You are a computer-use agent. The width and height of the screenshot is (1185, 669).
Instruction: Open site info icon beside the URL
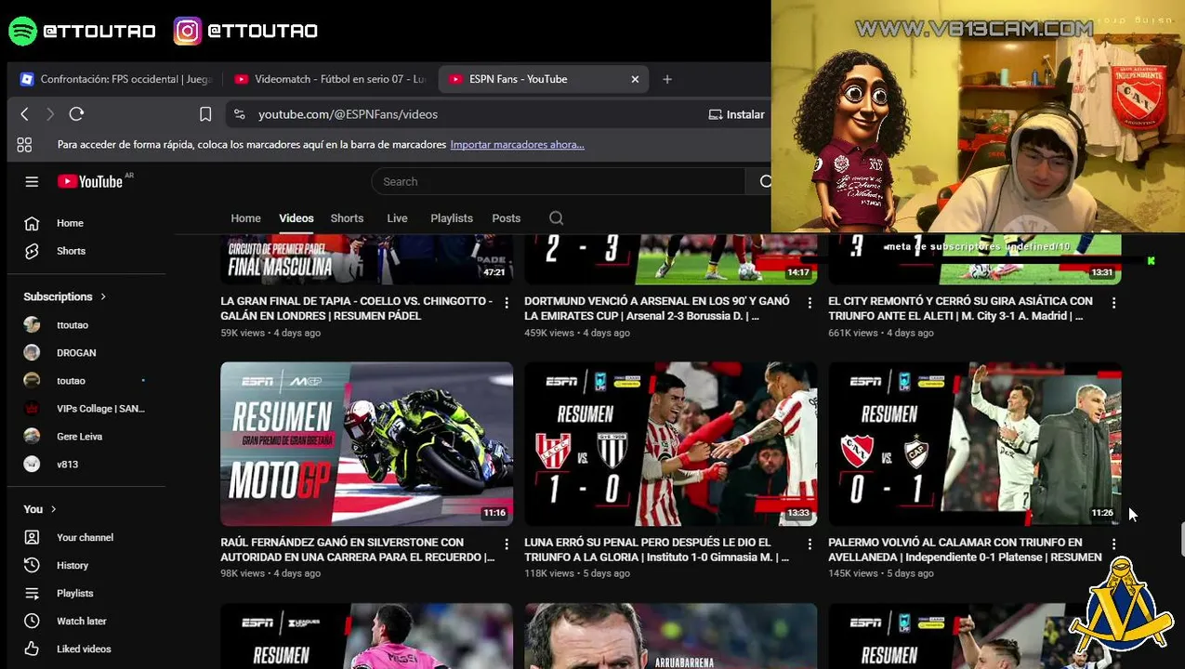pos(240,114)
